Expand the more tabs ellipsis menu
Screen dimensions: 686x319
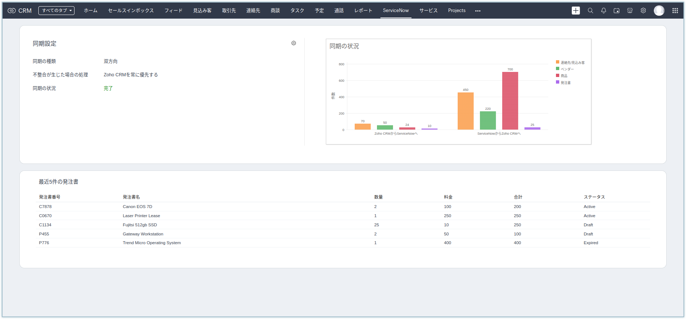point(478,11)
